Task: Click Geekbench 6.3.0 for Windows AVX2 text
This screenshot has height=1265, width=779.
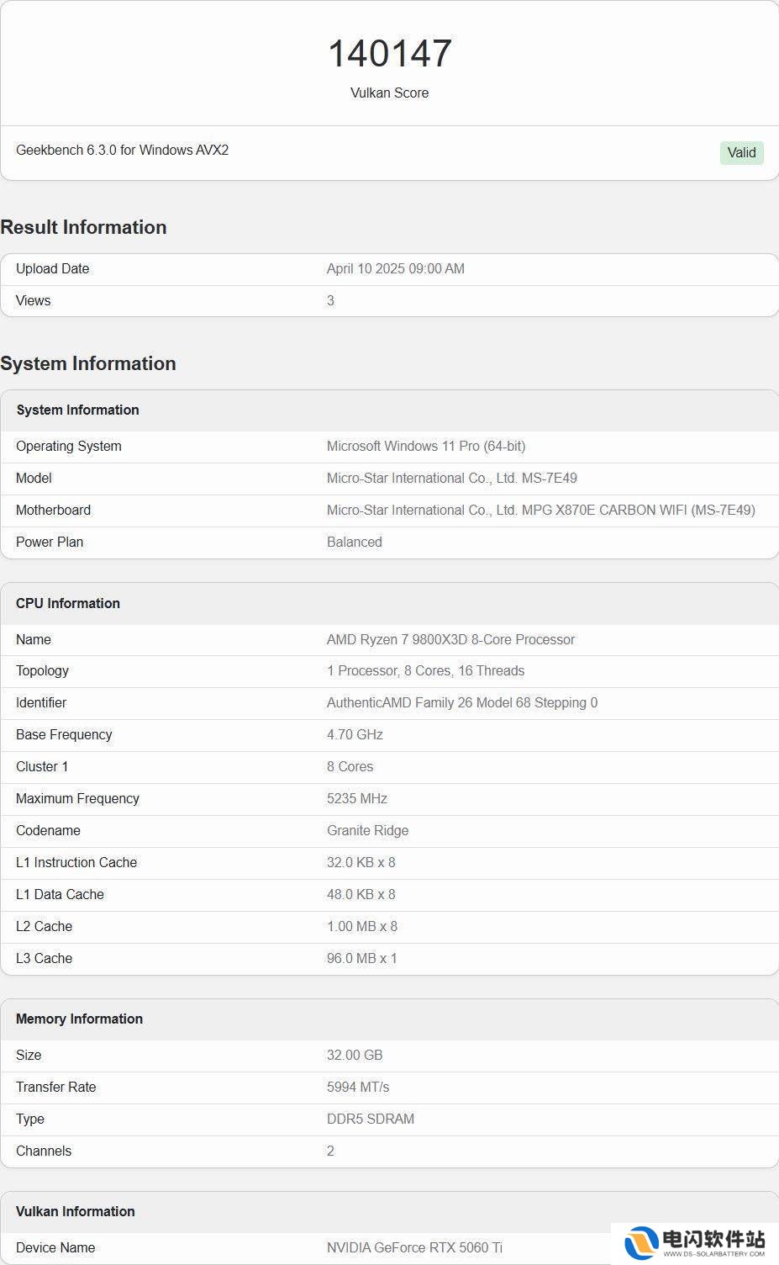Action: tap(123, 151)
